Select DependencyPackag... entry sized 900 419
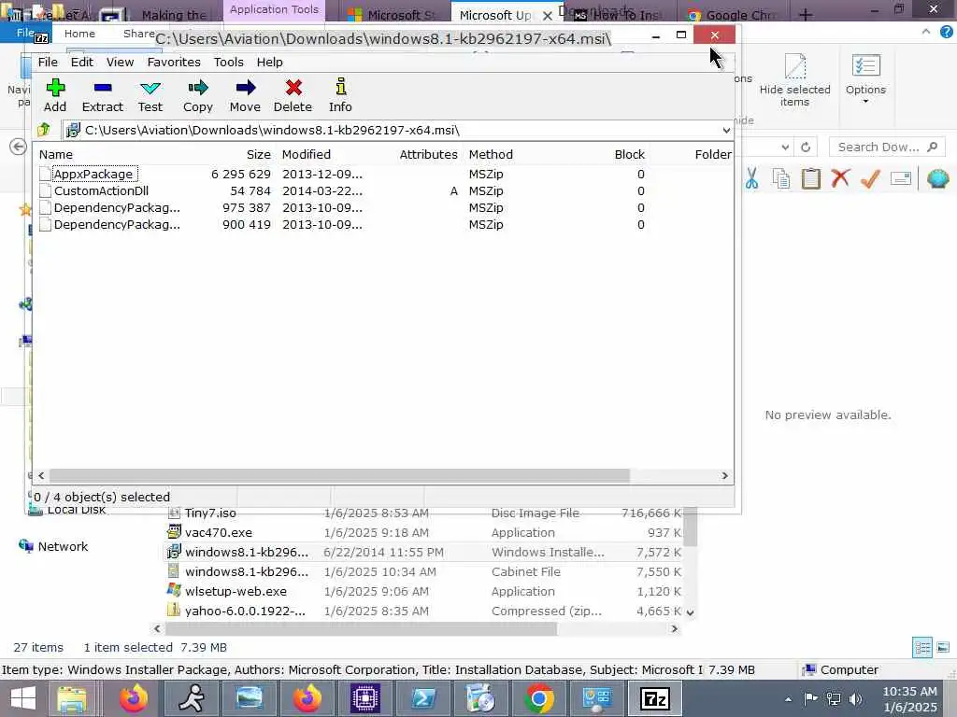Viewport: 957px width, 717px height. click(x=117, y=225)
